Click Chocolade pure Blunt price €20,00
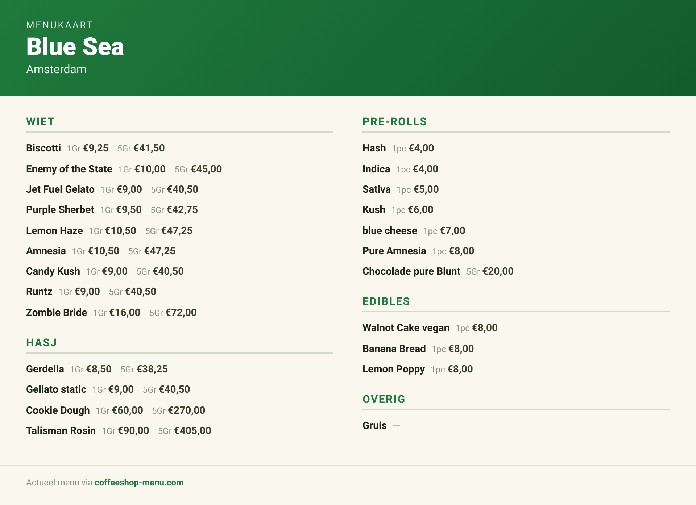This screenshot has height=505, width=696. 498,271
